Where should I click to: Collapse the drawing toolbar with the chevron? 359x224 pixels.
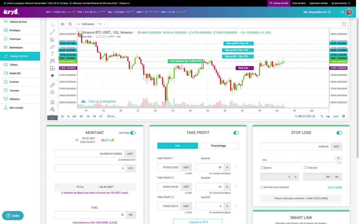[x=52, y=117]
